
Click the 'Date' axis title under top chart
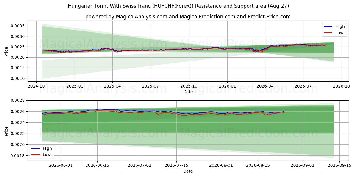188,92
